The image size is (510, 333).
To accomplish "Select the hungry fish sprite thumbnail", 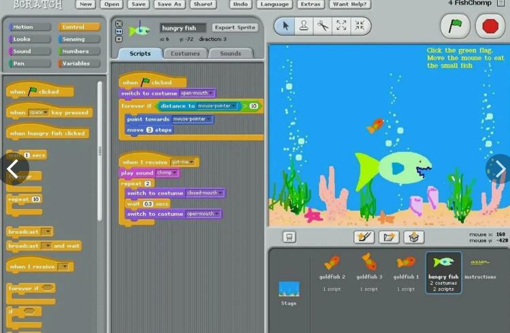I will click(443, 272).
